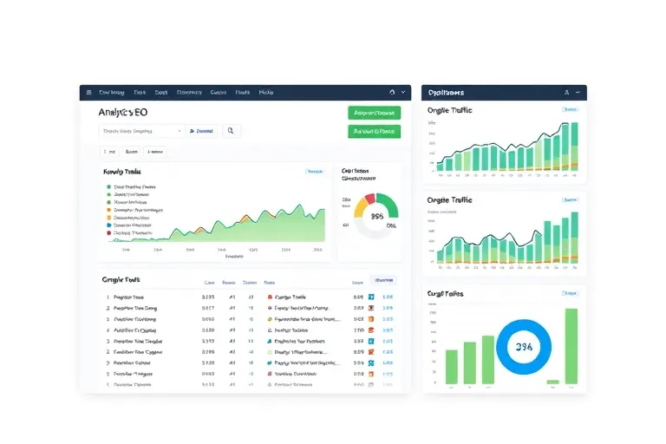Open the last navigation item in the dark top bar
Image resolution: width=666 pixels, height=444 pixels.
click(266, 92)
